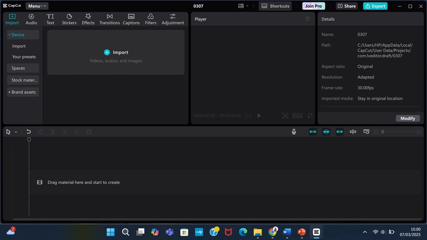Toggle linkage option in timeline toolbar
The height and width of the screenshot is (240, 427).
(339, 132)
